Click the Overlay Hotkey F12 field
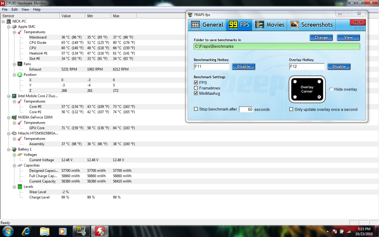 (x=307, y=67)
